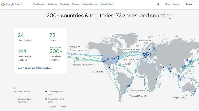Screen dimensions: 199x111
Task: Open the Why Google menu
Action: 38,4
